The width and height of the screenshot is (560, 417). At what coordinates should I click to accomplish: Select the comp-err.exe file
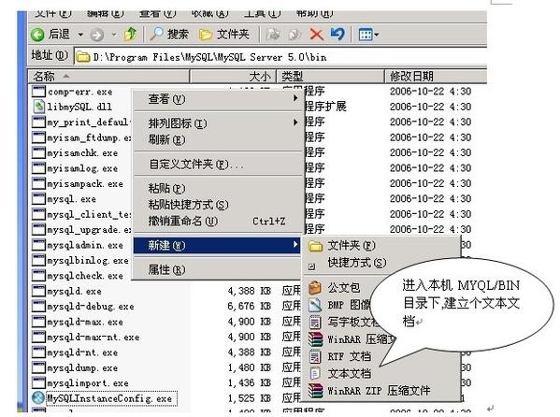[x=73, y=92]
